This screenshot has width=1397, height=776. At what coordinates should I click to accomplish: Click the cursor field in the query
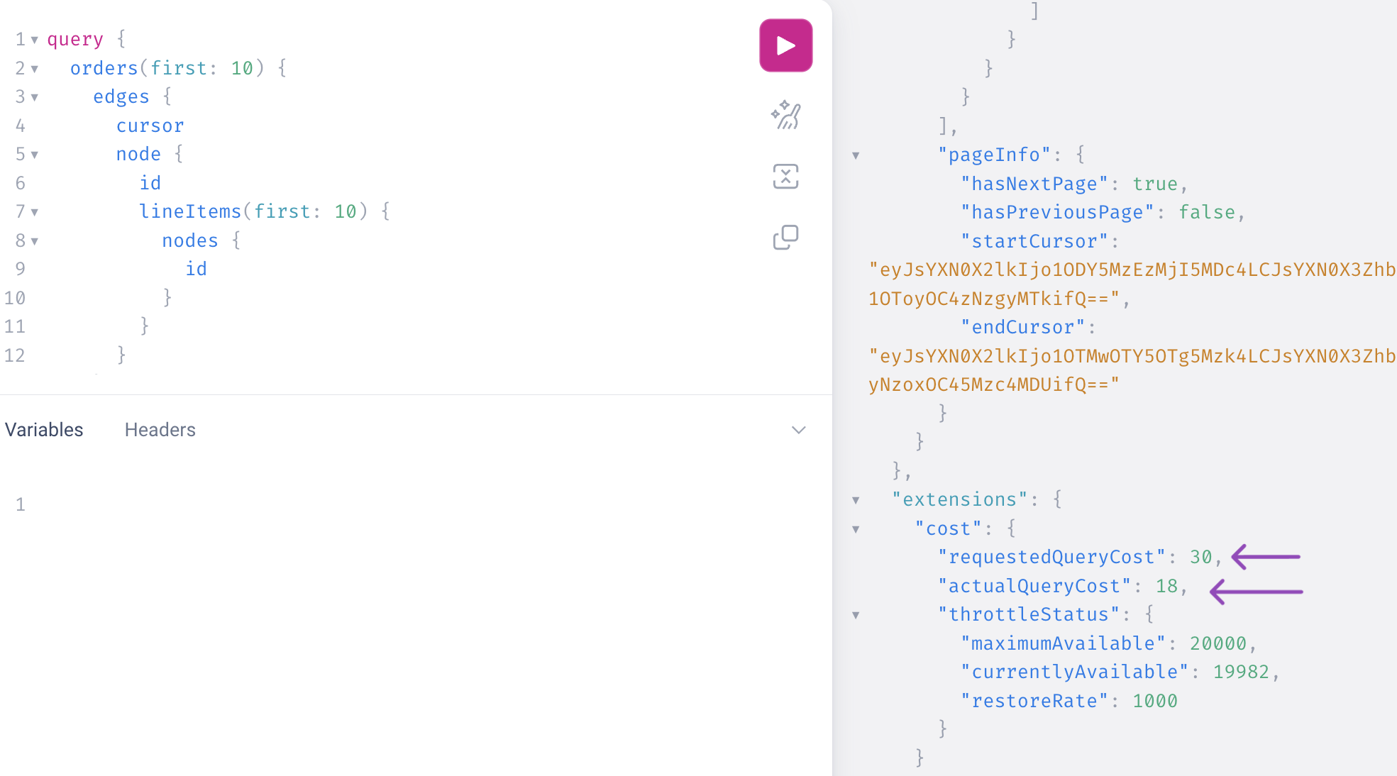click(x=150, y=126)
